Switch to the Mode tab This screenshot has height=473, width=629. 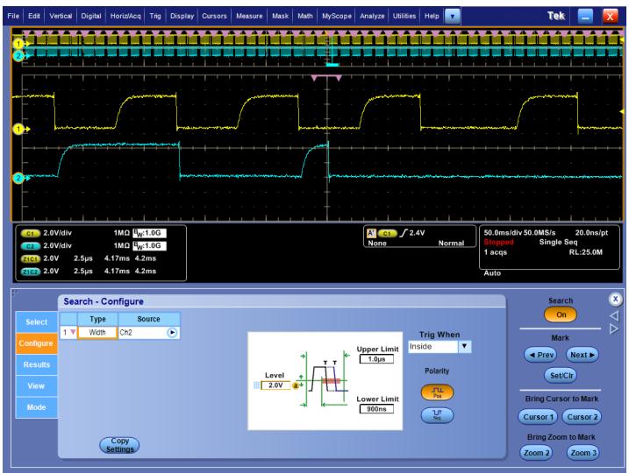tap(36, 407)
